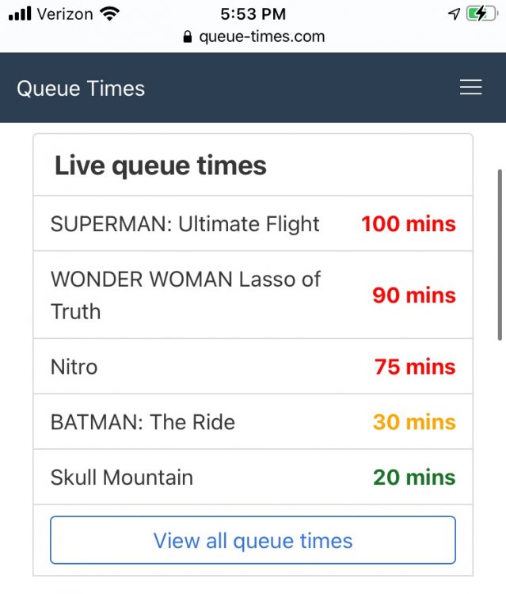
Task: Click the page scrollbar on the right
Action: point(499,253)
